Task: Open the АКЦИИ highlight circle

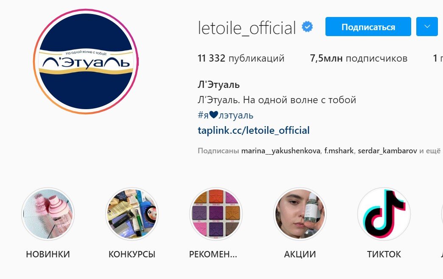Action: point(300,214)
